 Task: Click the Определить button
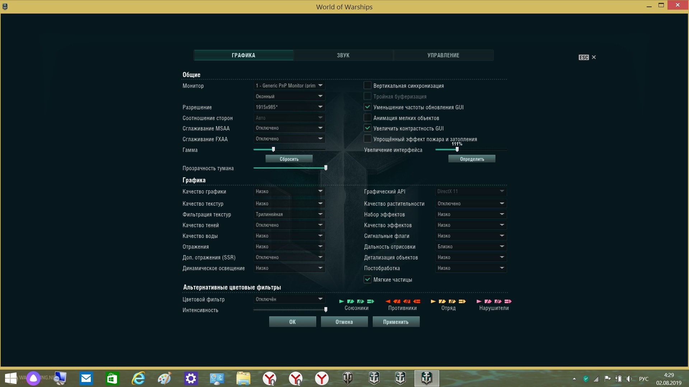pyautogui.click(x=472, y=159)
